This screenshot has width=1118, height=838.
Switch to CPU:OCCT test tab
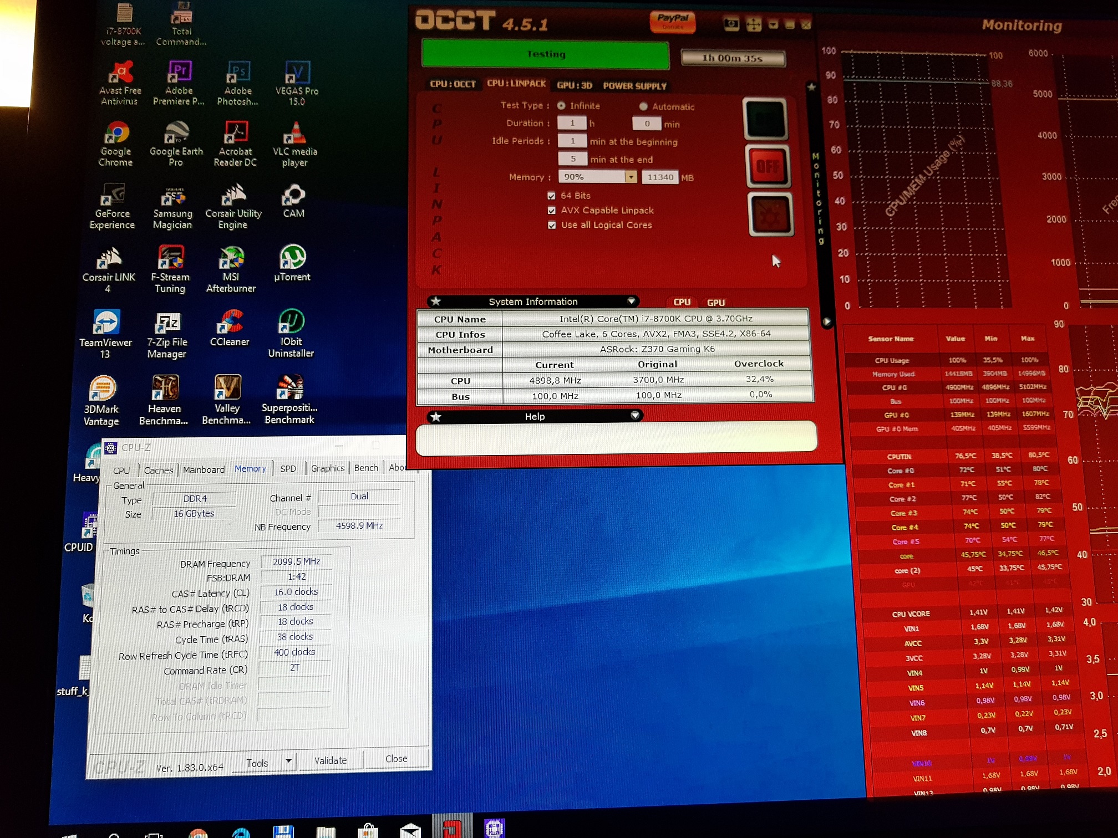click(453, 84)
